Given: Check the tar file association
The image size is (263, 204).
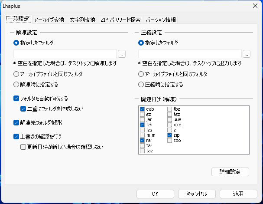Looking at the screenshot, I should (143, 146).
